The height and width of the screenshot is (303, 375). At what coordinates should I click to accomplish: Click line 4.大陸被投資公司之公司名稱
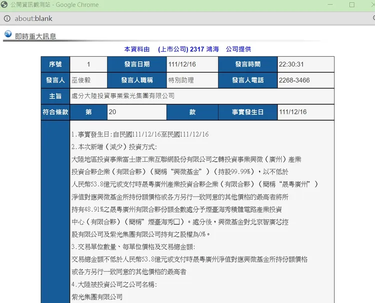click(x=114, y=284)
